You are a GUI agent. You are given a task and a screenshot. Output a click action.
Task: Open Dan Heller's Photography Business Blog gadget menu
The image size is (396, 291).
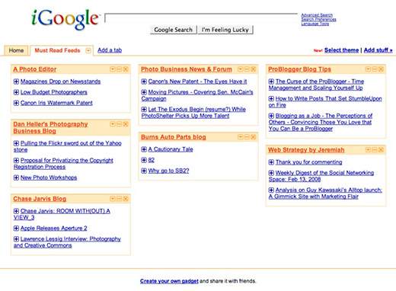pos(113,124)
